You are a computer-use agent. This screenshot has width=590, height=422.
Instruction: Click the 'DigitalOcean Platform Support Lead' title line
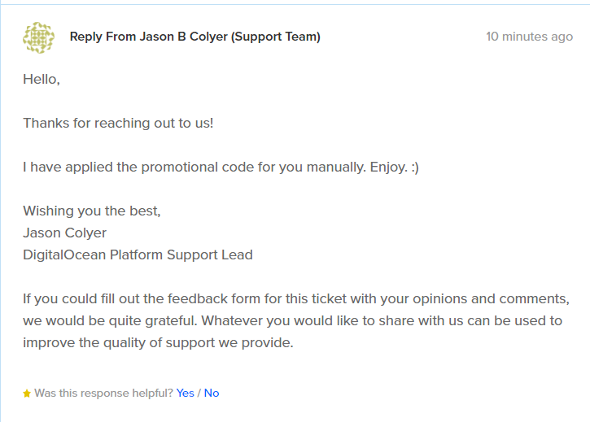(138, 255)
